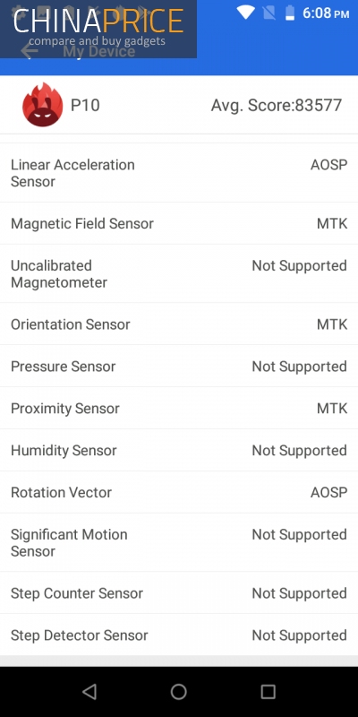Image resolution: width=358 pixels, height=717 pixels.
Task: Tap the 6:08 PM clock
Action: click(326, 13)
